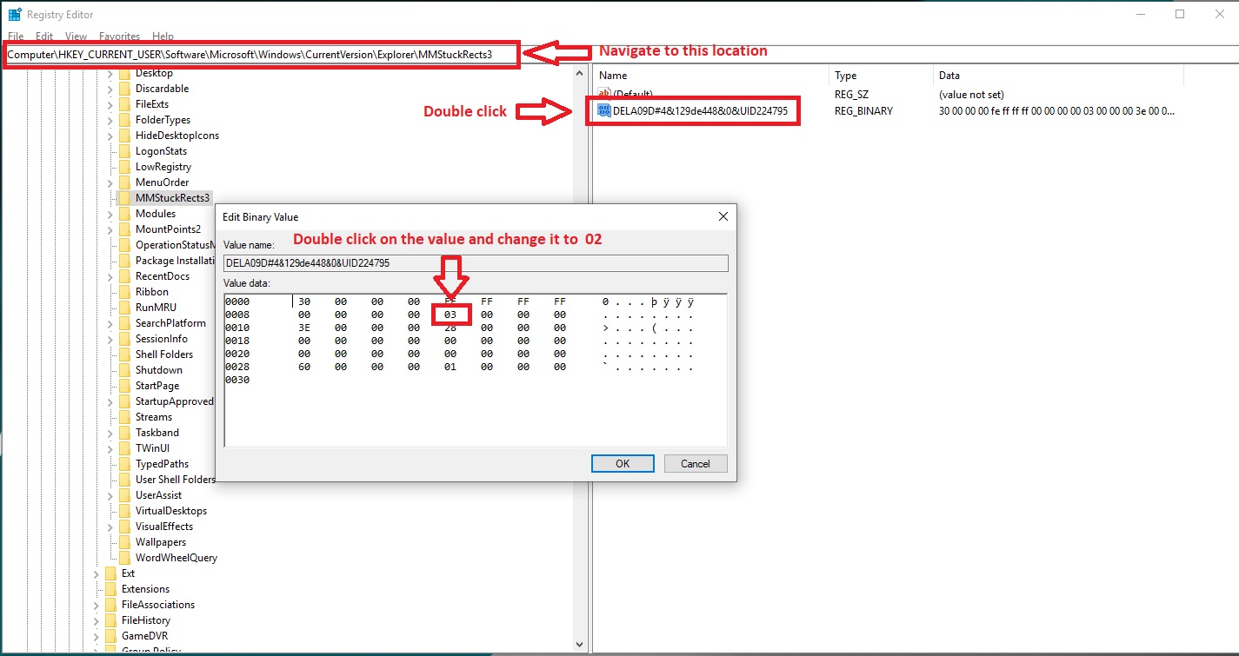Expand the Ext key

coord(97,573)
